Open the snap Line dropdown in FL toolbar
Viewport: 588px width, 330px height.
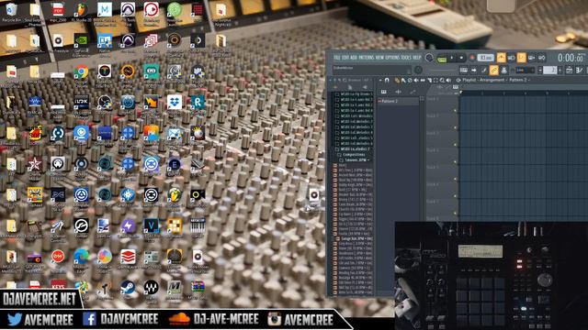[525, 70]
